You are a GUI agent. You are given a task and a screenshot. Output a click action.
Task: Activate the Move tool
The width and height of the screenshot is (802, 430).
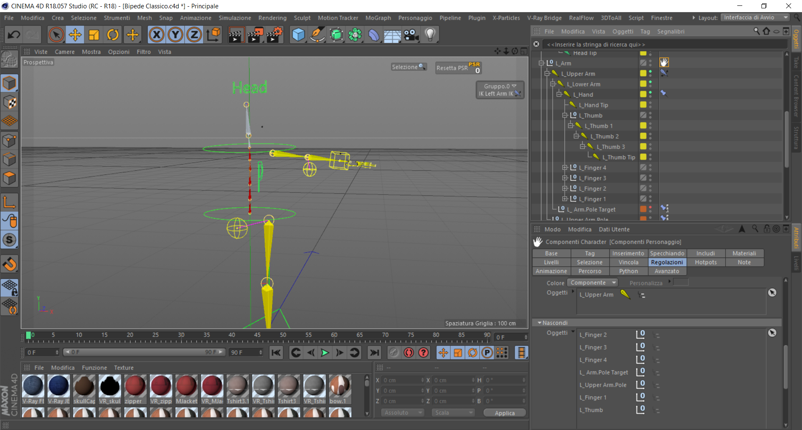(x=75, y=35)
